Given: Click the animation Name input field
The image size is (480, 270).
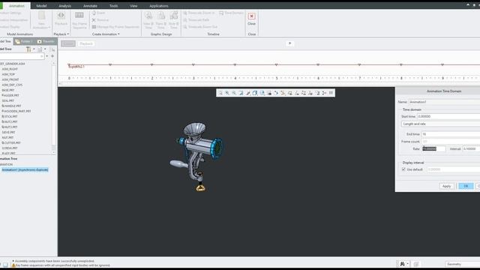Looking at the screenshot, I should pyautogui.click(x=445, y=102).
